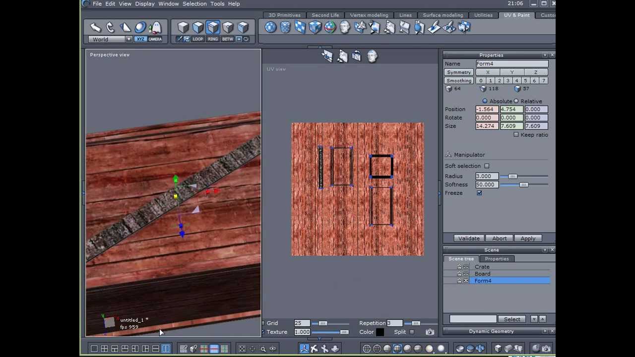635x357 pixels.
Task: Click the zoom magnifier icon in bottom toolbar
Action: tap(263, 349)
